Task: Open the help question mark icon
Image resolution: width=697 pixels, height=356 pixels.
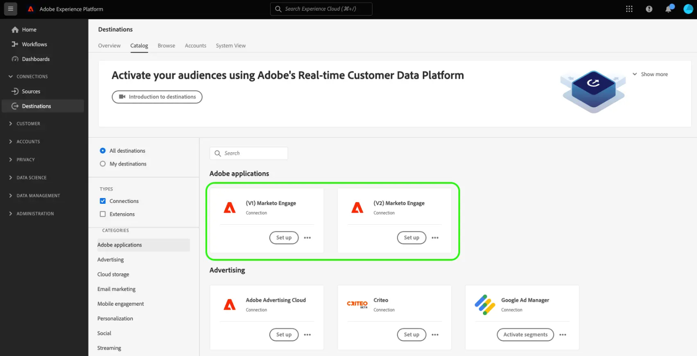Action: (x=649, y=9)
